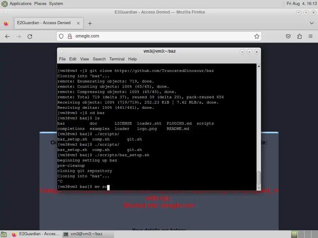This screenshot has width=318, height=238.
Task: Go back with Firefox back arrow
Action: point(7,37)
